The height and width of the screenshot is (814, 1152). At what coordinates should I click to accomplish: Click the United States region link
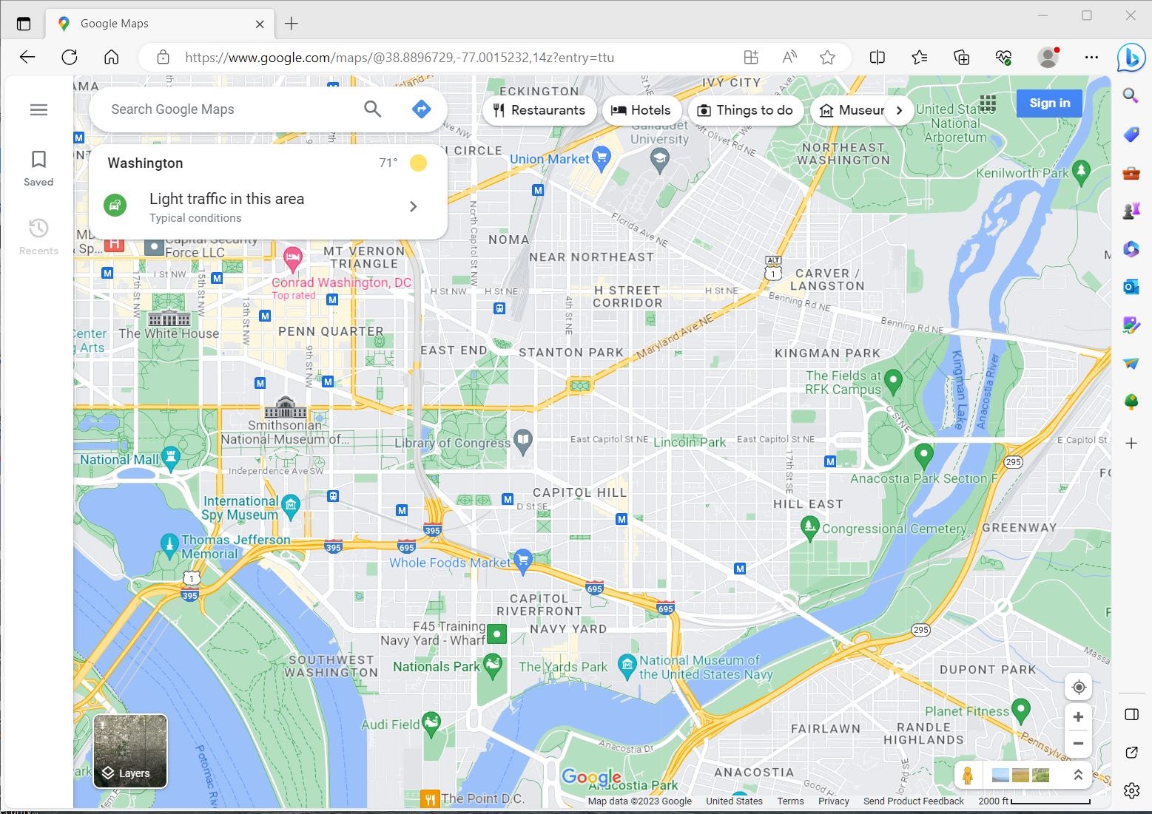tap(734, 801)
